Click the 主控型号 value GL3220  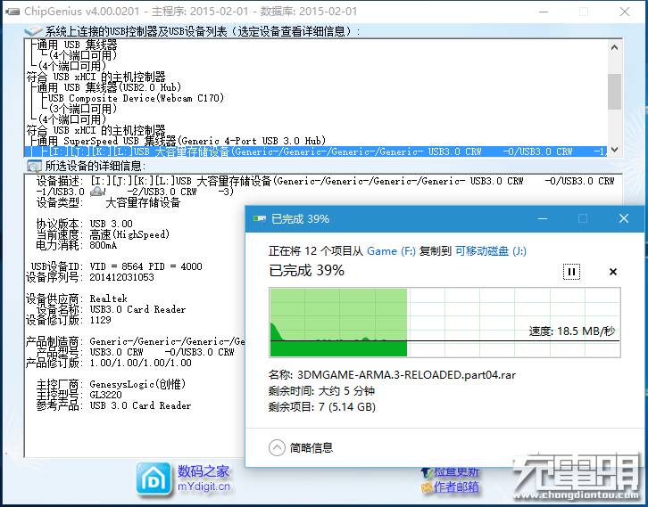pyautogui.click(x=106, y=395)
